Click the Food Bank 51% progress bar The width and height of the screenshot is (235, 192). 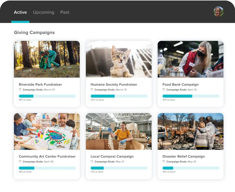[x=191, y=96]
